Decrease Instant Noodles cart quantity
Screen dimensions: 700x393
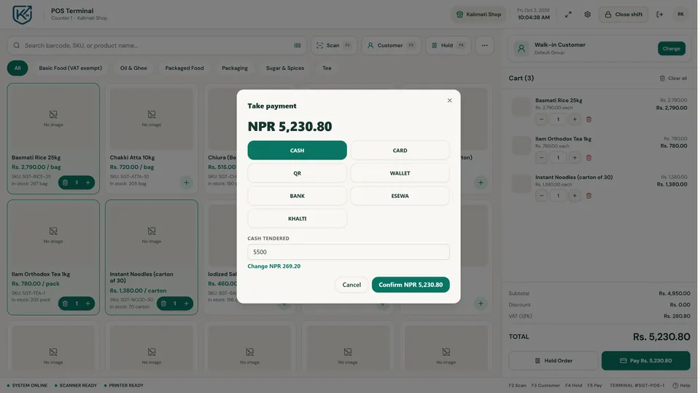tap(541, 196)
